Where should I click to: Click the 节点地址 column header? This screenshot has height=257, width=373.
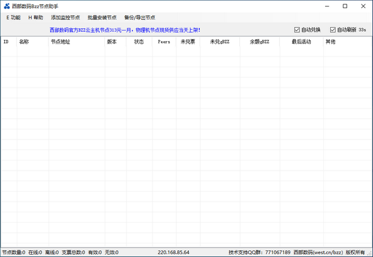click(x=60, y=42)
